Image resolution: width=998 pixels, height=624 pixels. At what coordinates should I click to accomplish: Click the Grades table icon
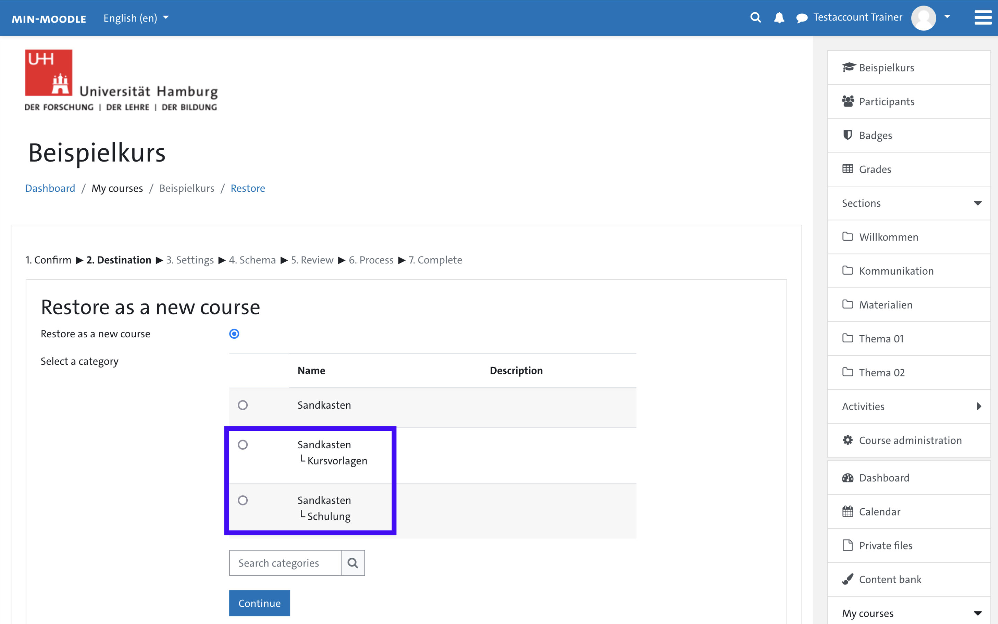pyautogui.click(x=848, y=169)
